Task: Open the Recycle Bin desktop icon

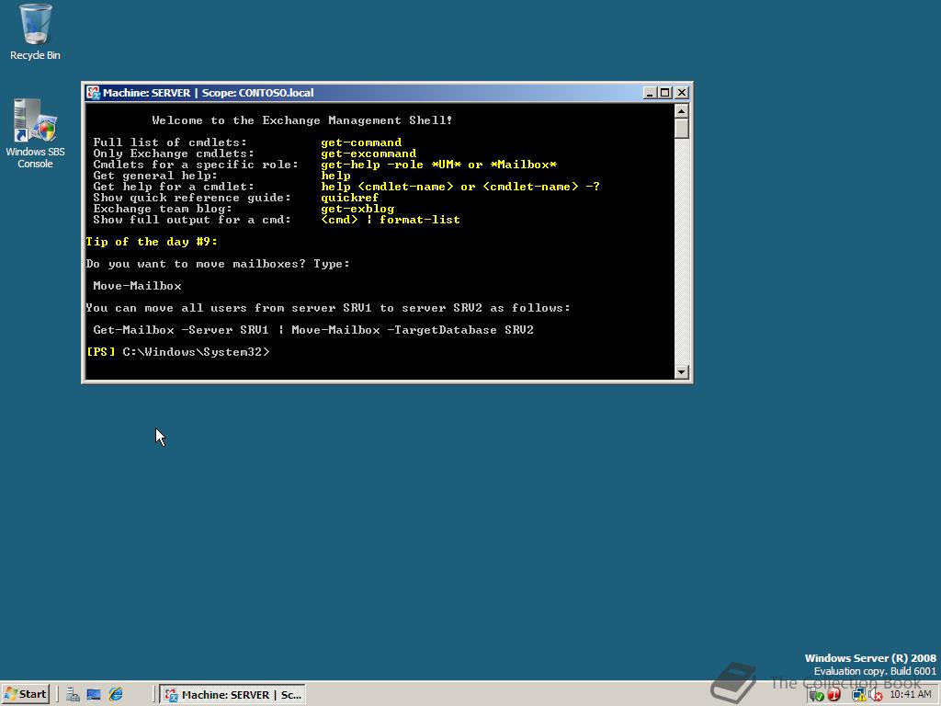Action: 35,32
